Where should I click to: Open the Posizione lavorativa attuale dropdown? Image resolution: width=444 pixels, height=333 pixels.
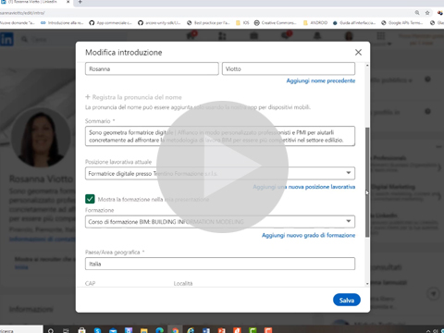pyautogui.click(x=220, y=173)
